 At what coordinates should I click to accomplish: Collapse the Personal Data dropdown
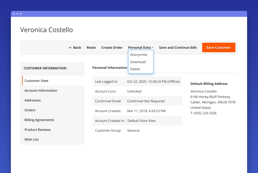click(140, 47)
